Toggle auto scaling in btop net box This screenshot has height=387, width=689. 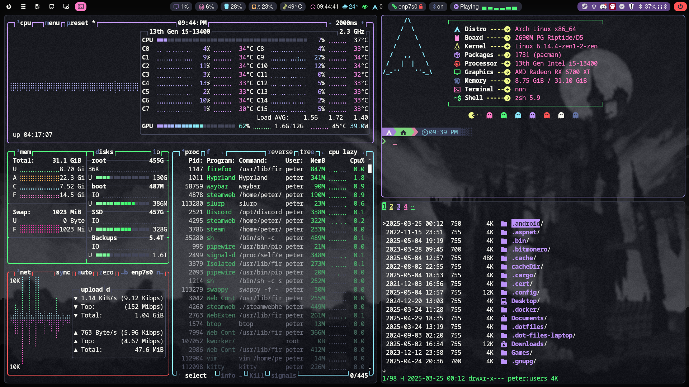click(85, 272)
